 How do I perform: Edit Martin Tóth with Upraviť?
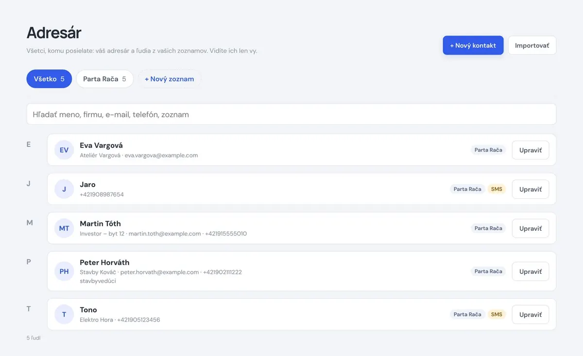click(x=531, y=228)
